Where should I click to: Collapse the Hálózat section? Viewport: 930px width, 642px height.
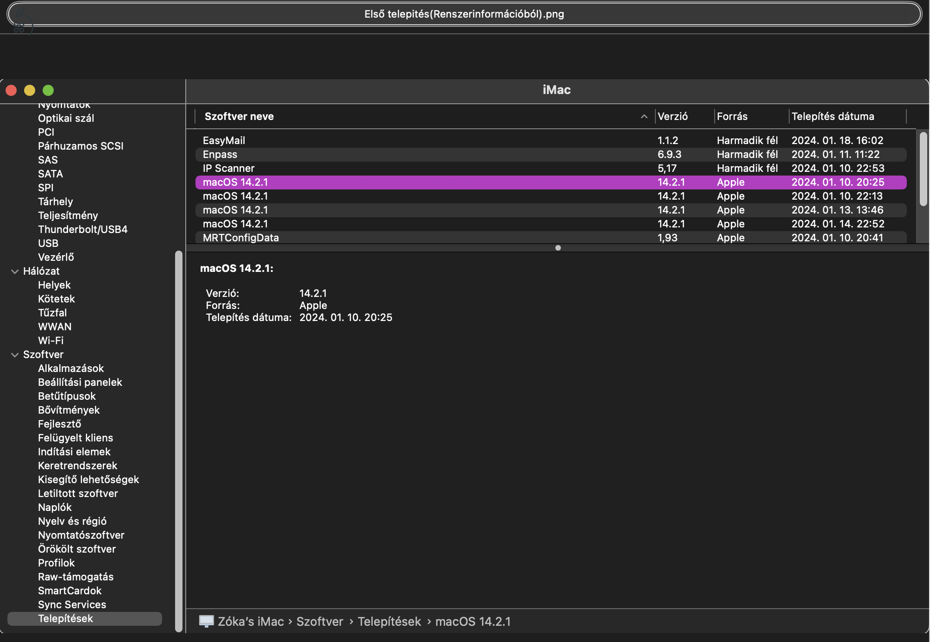pos(15,271)
